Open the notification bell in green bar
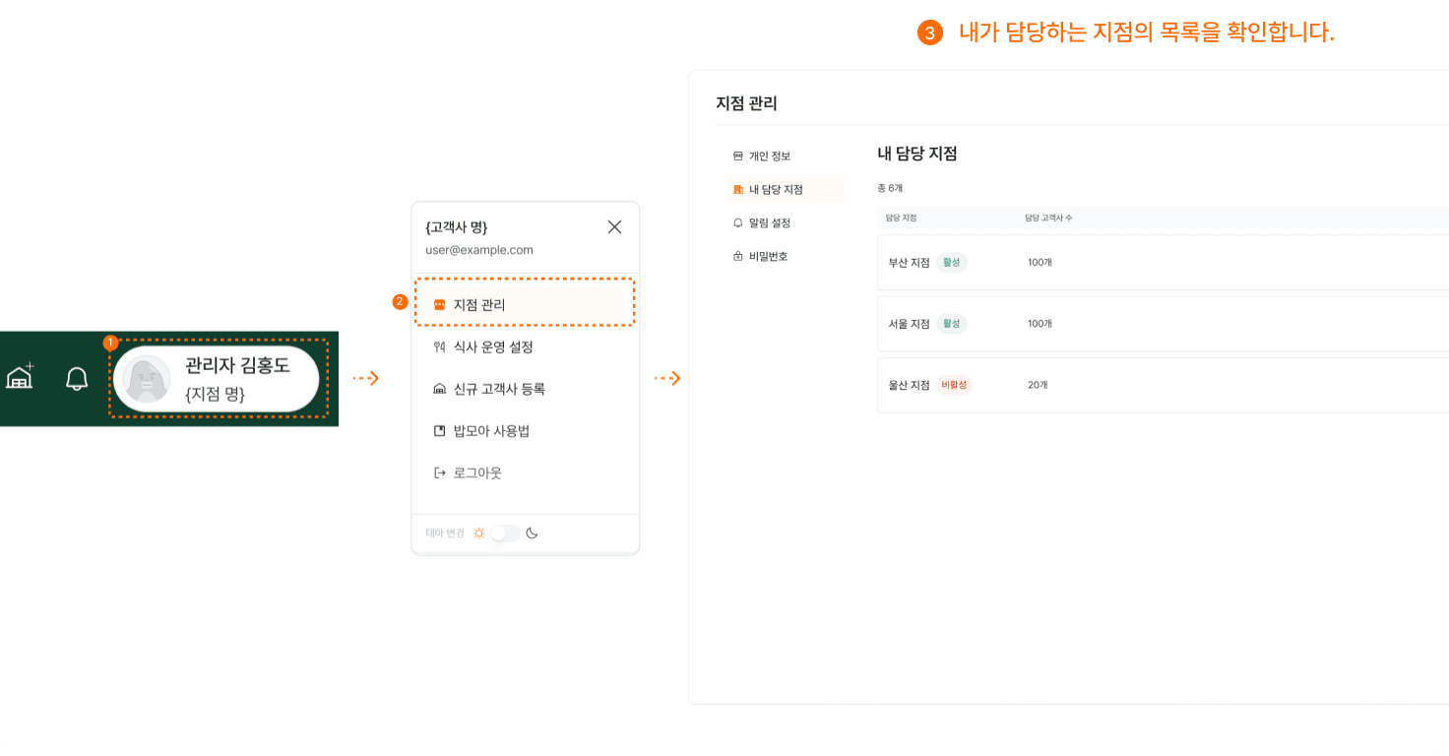This screenshot has height=756, width=1449. point(77,379)
